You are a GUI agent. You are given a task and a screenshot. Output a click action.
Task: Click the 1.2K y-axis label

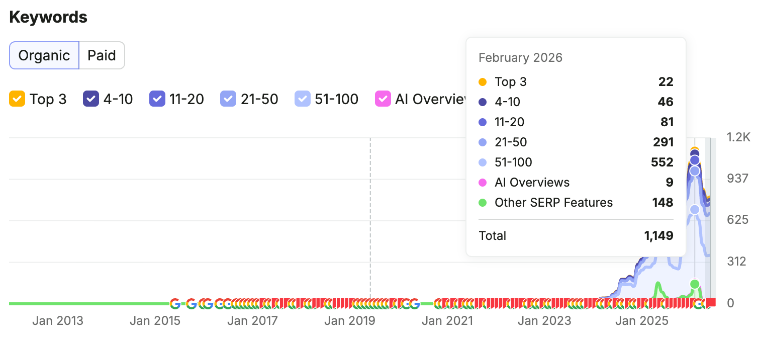tap(738, 137)
